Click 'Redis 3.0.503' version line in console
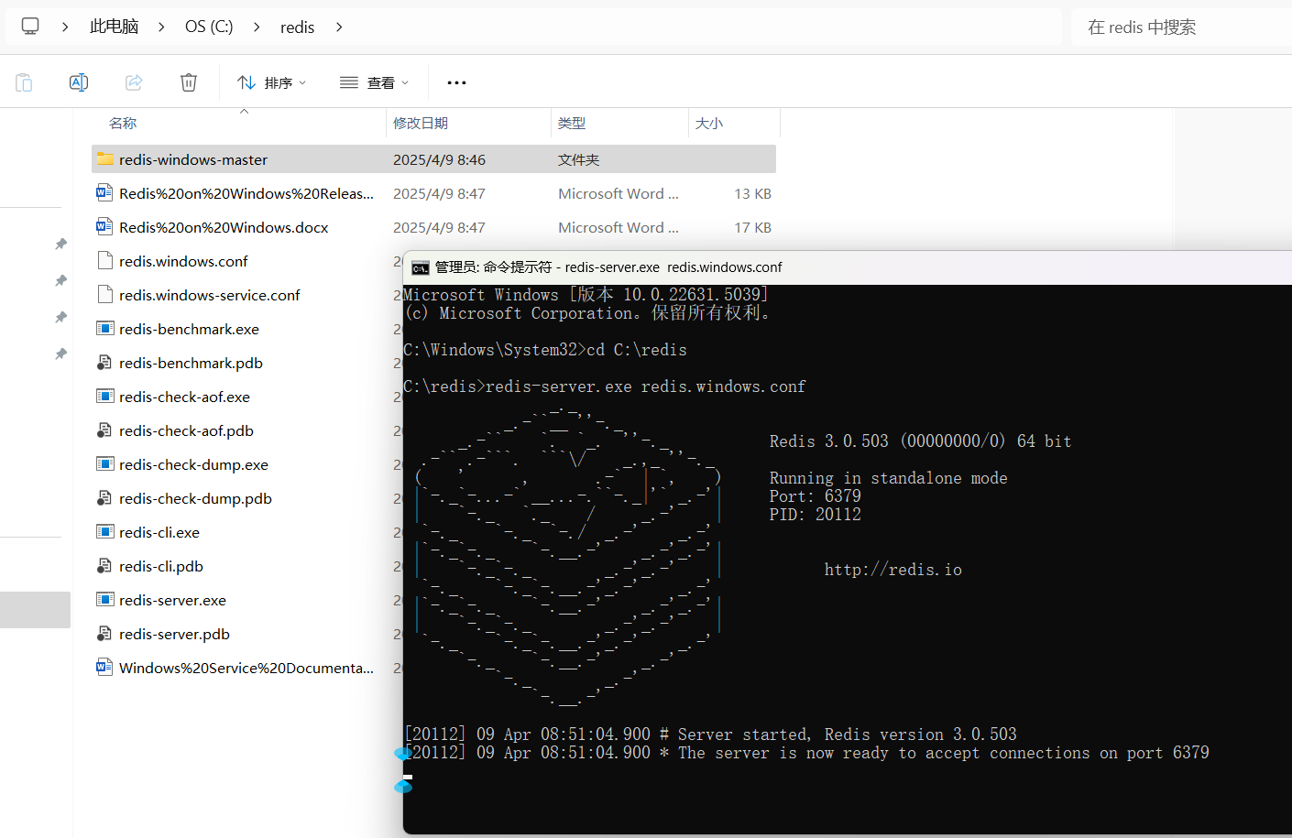 point(920,441)
